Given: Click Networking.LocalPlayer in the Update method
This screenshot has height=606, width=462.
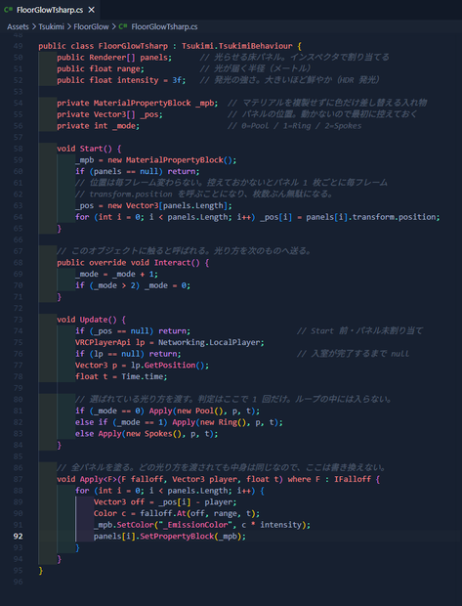Looking at the screenshot, I should point(211,342).
